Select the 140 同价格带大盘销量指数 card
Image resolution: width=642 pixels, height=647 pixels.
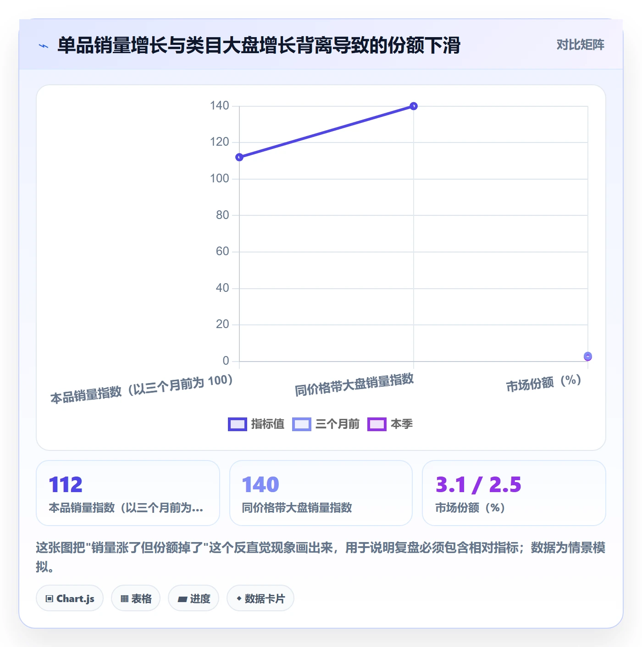coord(321,493)
